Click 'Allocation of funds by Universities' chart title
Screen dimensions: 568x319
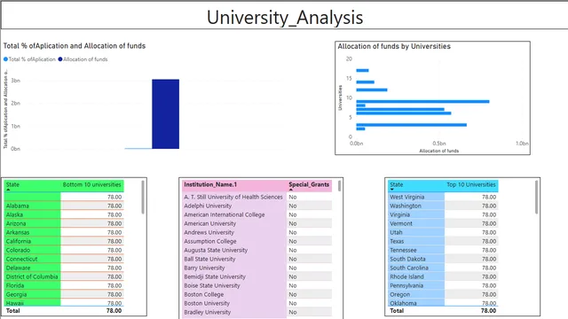click(x=394, y=46)
